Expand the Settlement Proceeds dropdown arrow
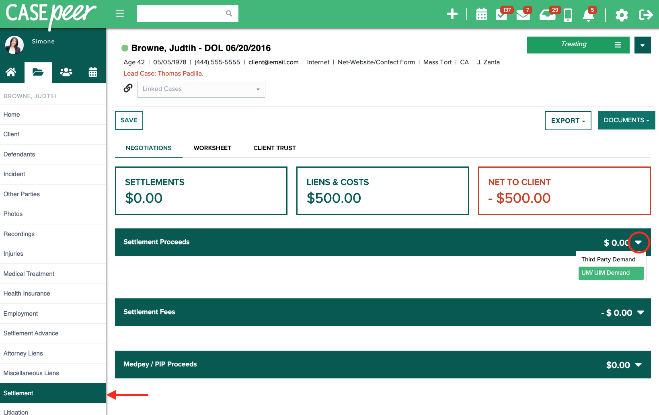This screenshot has height=415, width=659. click(638, 242)
